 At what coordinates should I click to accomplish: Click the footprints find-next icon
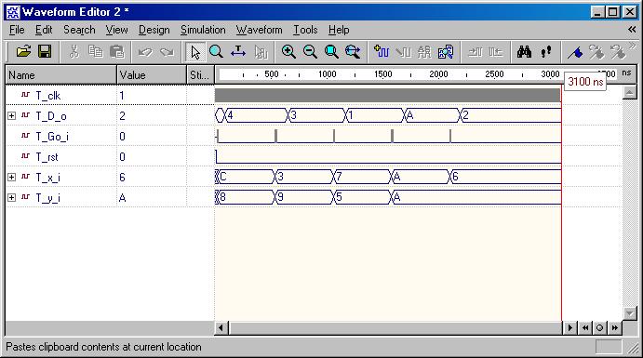pos(546,52)
